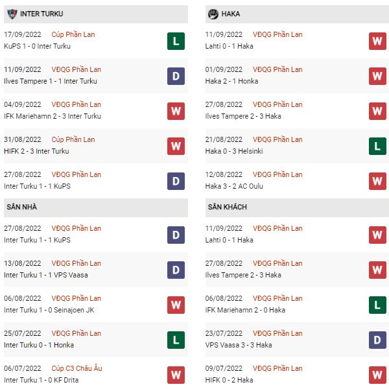The width and height of the screenshot is (389, 389).
Task: Click the D badge for Ilves Tampere 1-1 Inter Turku
Action: pos(176,76)
